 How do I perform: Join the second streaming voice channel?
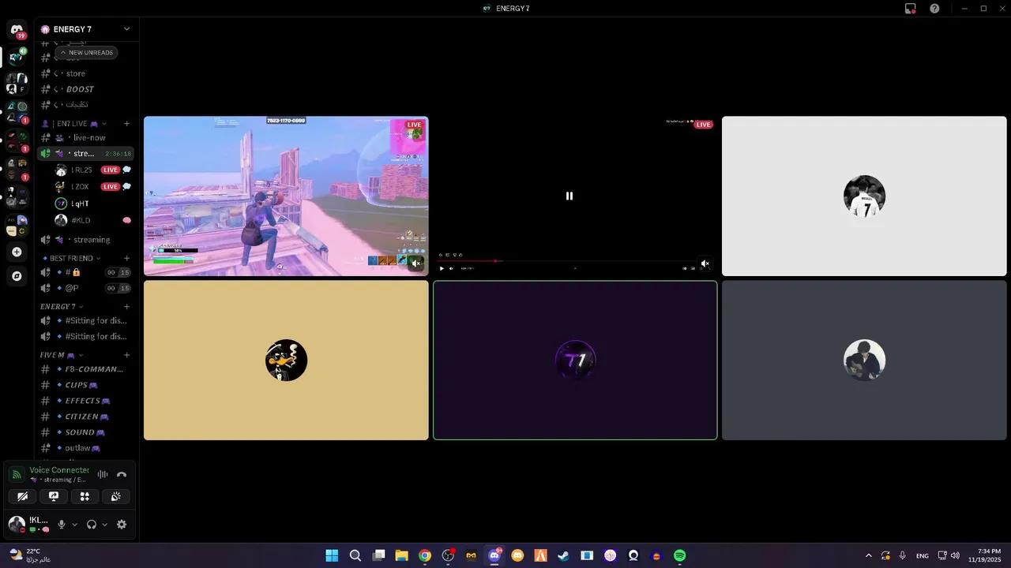(85, 240)
